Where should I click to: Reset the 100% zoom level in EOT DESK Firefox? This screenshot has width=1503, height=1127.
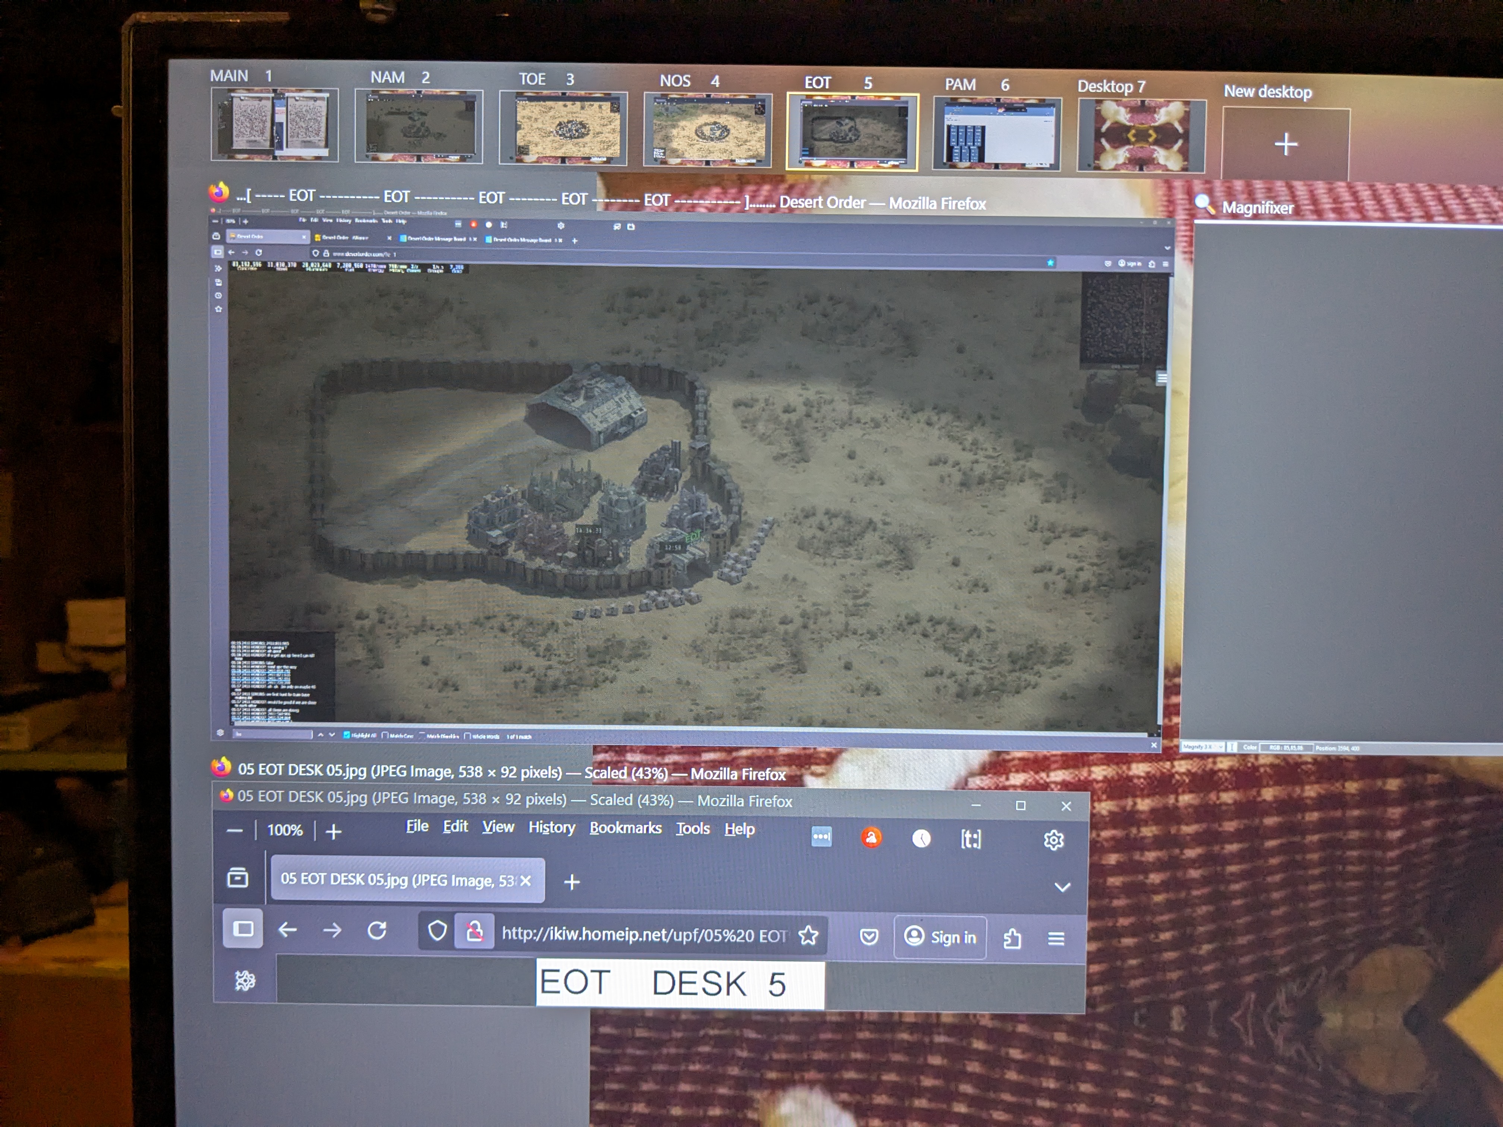285,830
